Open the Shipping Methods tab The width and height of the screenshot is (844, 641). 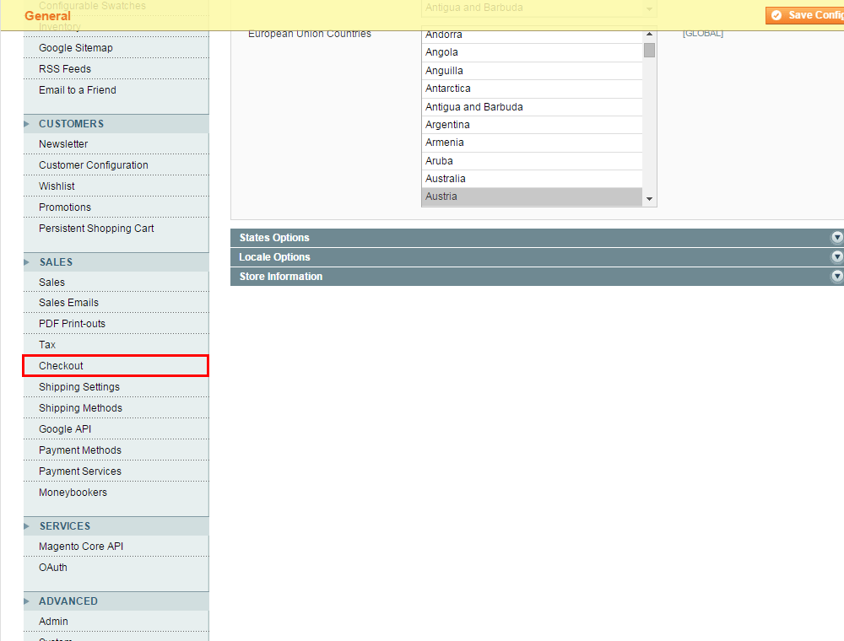[x=116, y=407]
